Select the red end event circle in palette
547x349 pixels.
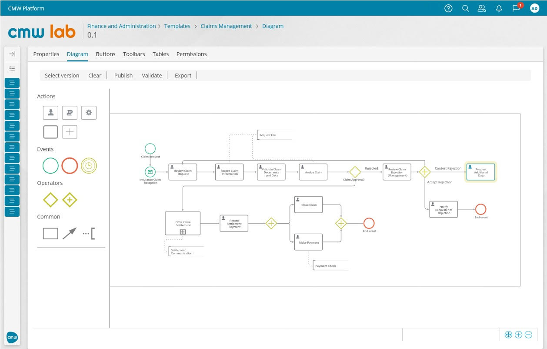(x=70, y=166)
